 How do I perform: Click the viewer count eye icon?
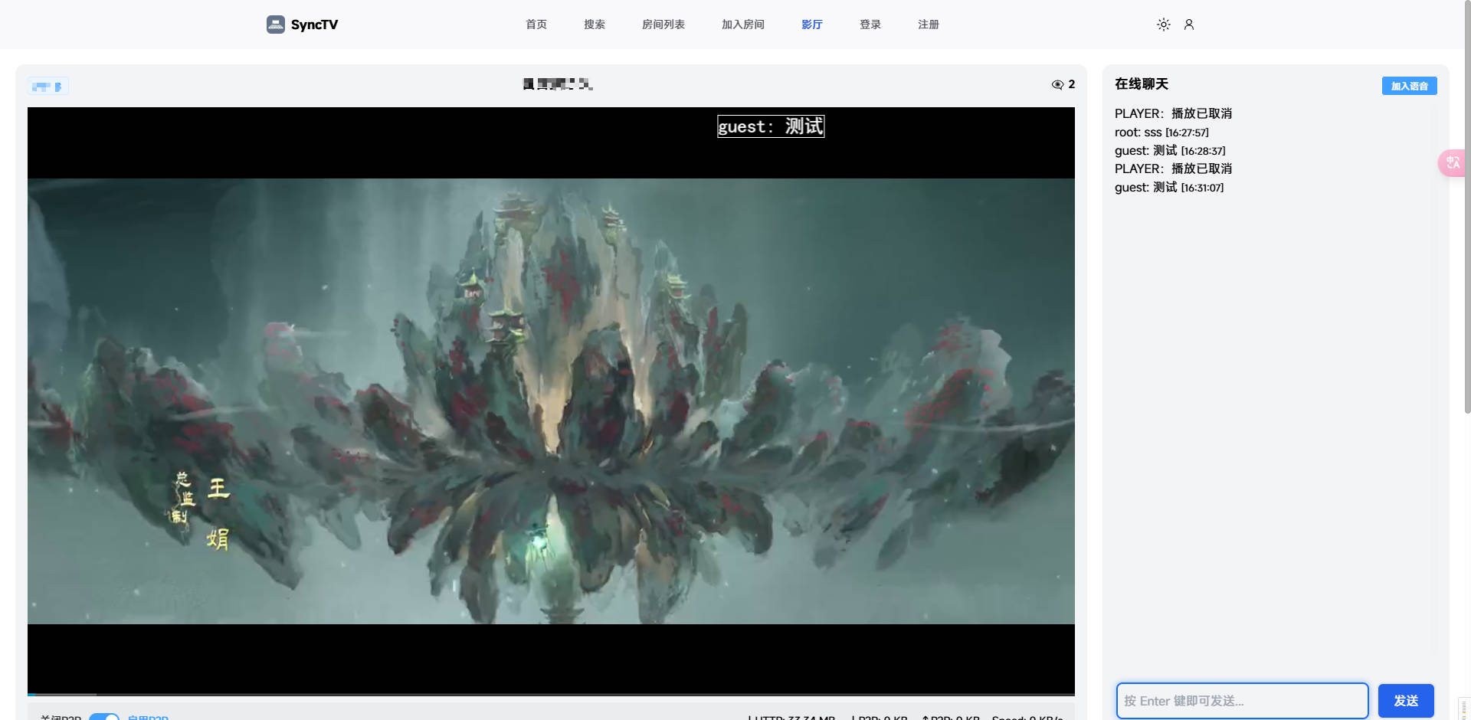click(1057, 85)
